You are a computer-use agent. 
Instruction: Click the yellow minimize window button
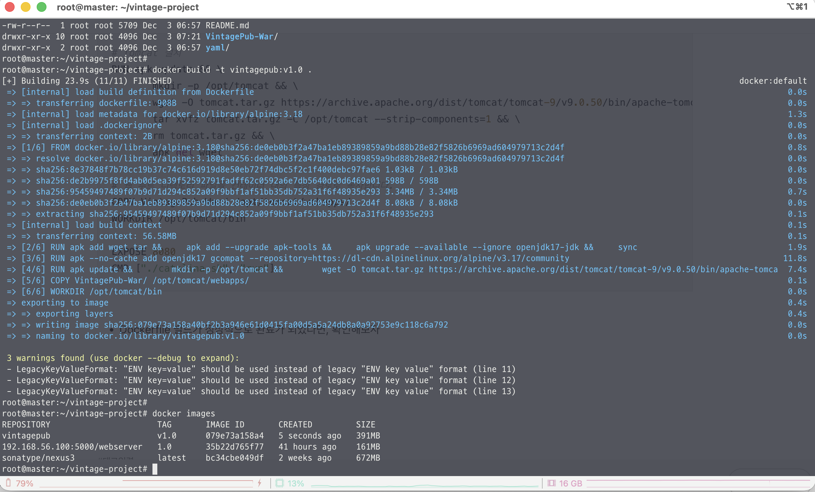(x=26, y=7)
